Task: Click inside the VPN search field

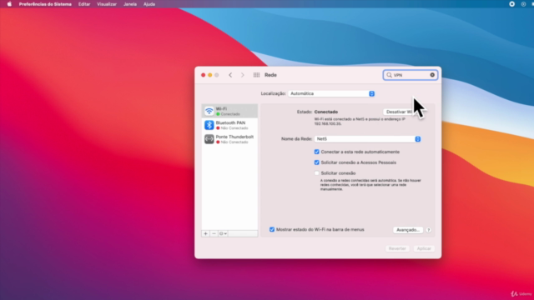Action: [411, 75]
